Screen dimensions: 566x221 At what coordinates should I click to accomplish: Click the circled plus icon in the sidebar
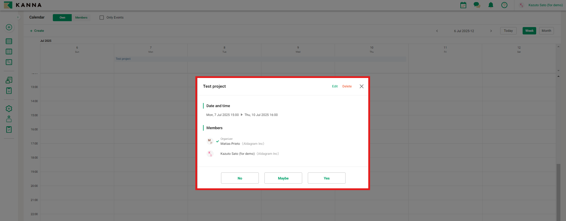(x=9, y=27)
